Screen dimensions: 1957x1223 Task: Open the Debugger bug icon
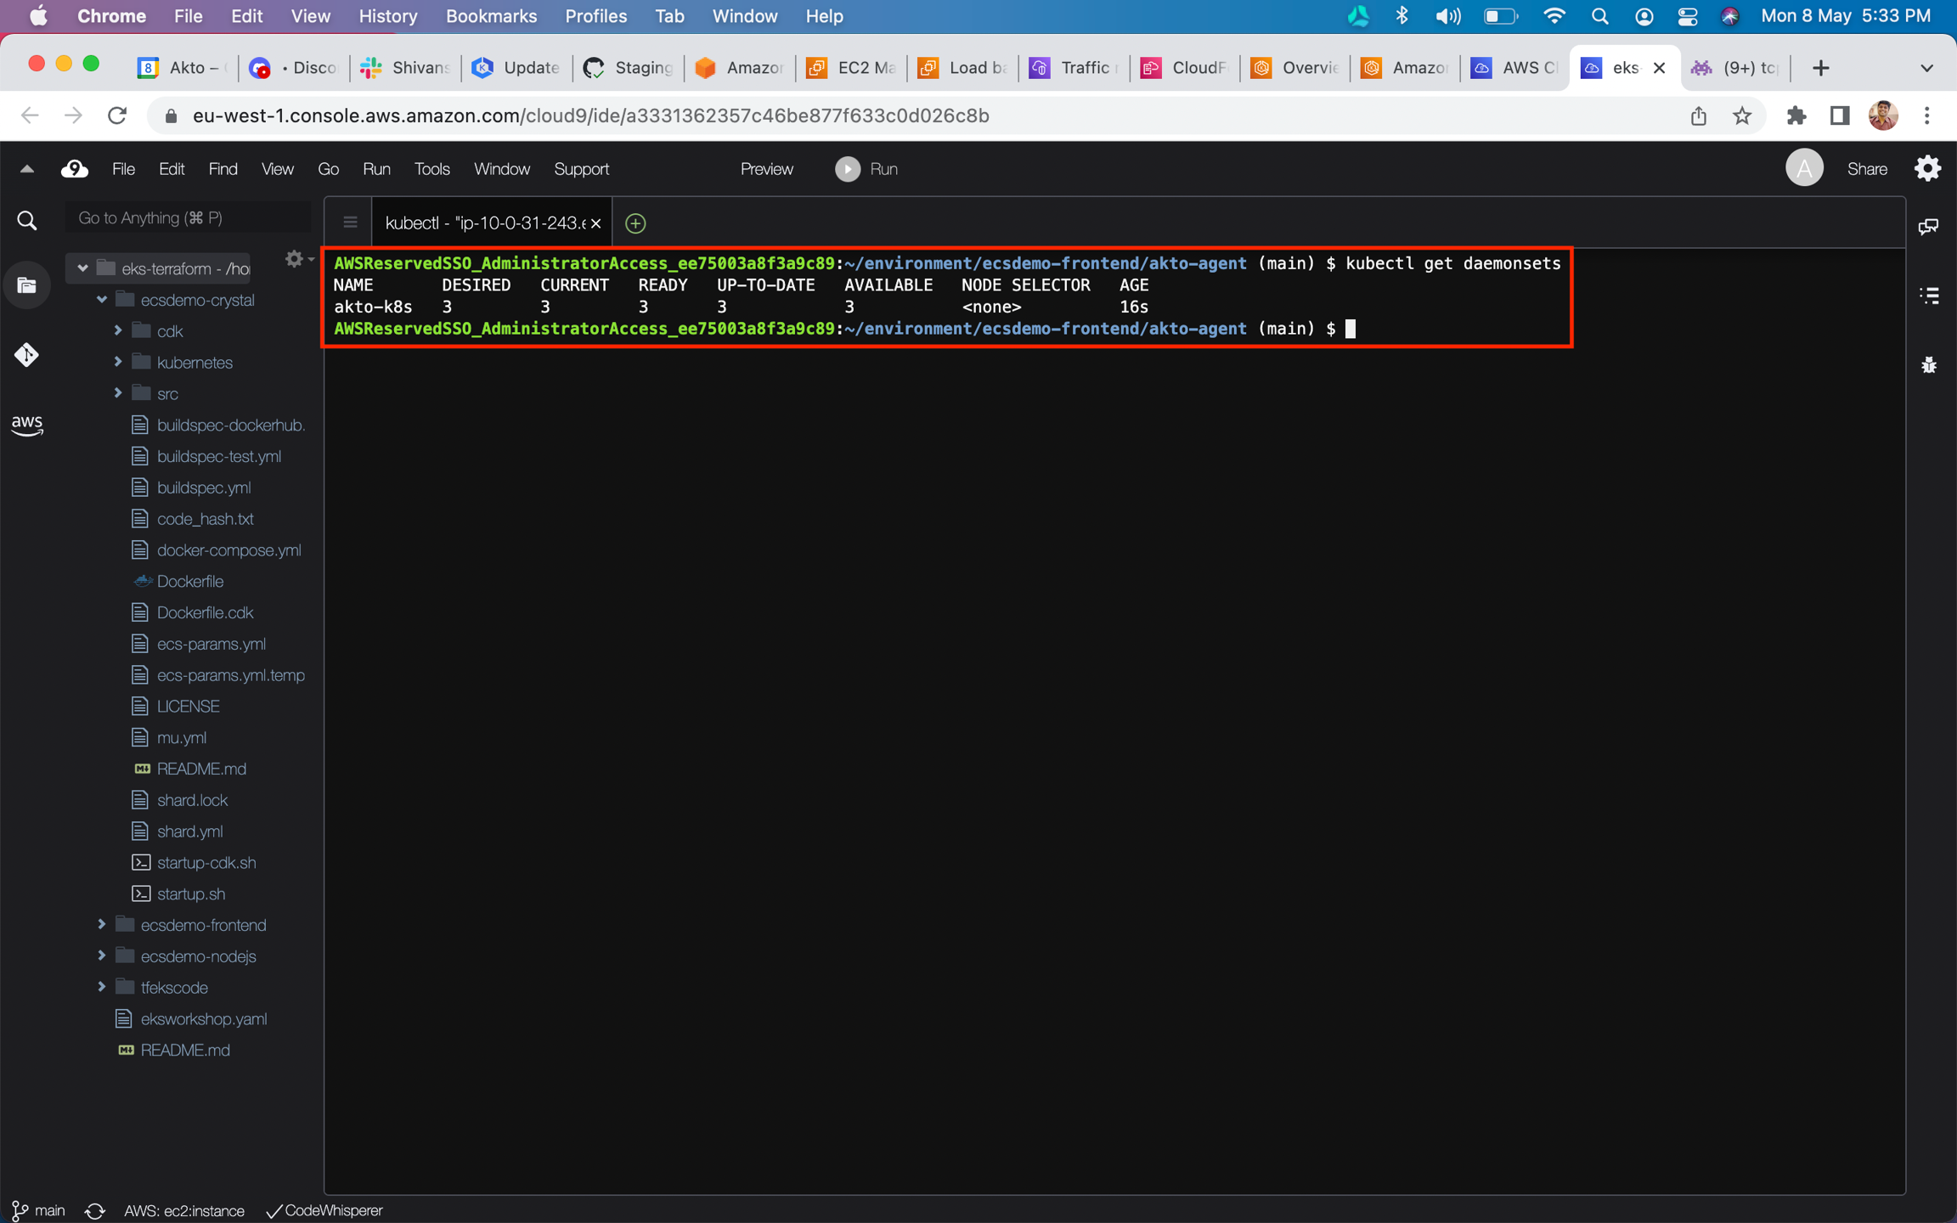pyautogui.click(x=1928, y=365)
